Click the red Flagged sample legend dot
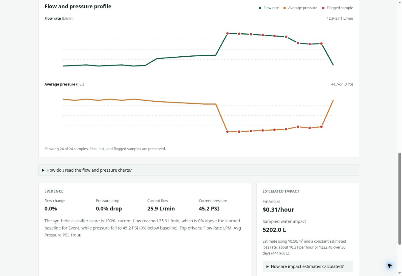This screenshot has width=402, height=276. tap(323, 8)
